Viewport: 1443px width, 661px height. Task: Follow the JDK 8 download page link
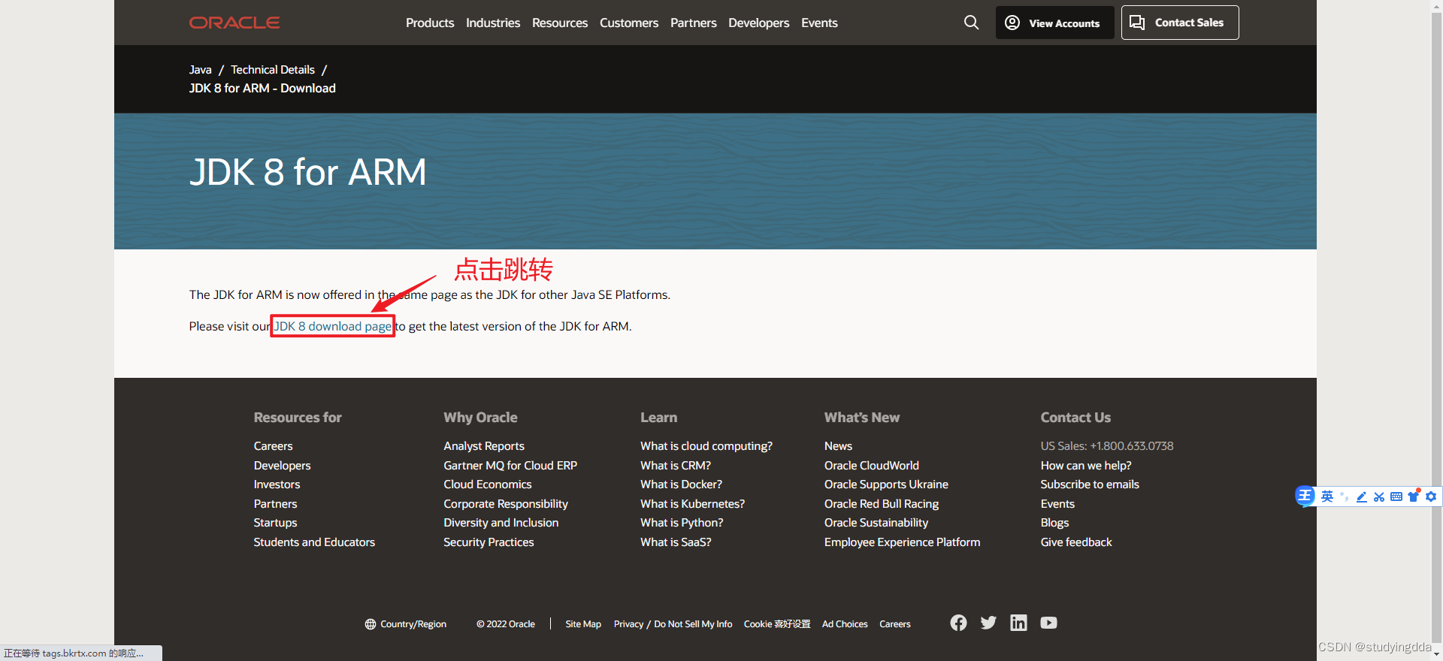[333, 326]
